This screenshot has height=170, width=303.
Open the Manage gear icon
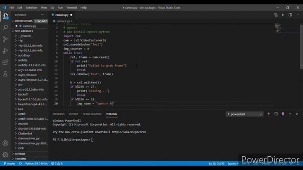point(5,154)
